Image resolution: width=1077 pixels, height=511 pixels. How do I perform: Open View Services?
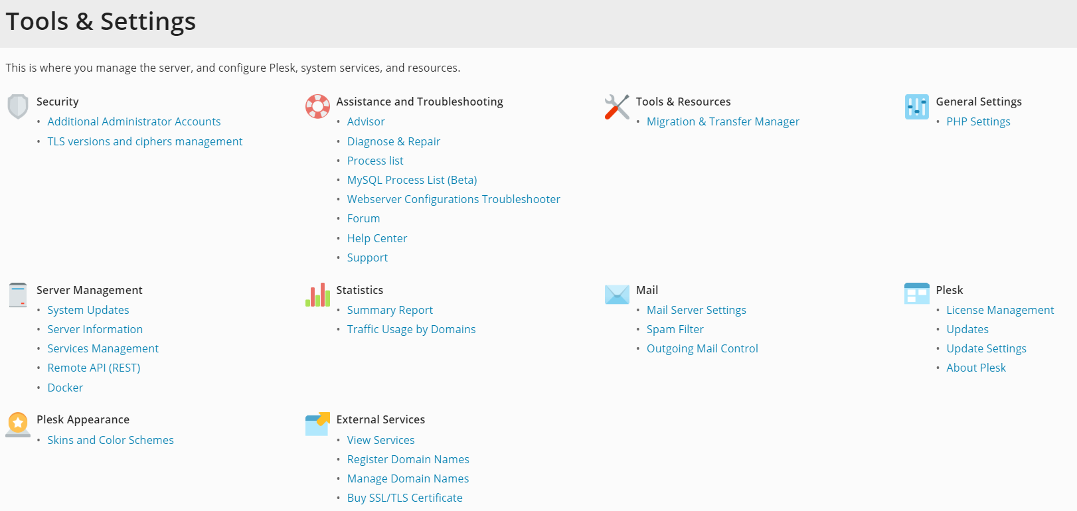[380, 440]
